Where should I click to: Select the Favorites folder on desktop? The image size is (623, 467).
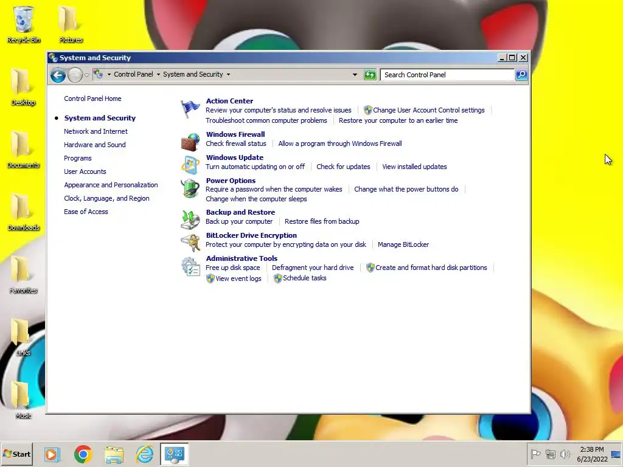coord(23,275)
